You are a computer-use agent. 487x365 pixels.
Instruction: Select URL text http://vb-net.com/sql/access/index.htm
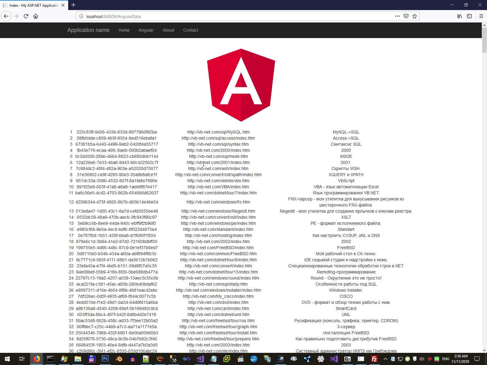(218, 138)
